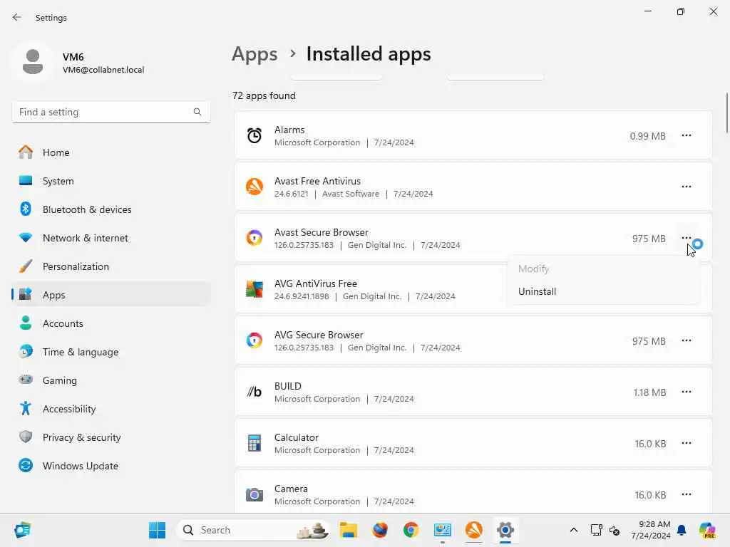This screenshot has width=730, height=547.
Task: Click the Find a setting search field
Action: point(111,112)
